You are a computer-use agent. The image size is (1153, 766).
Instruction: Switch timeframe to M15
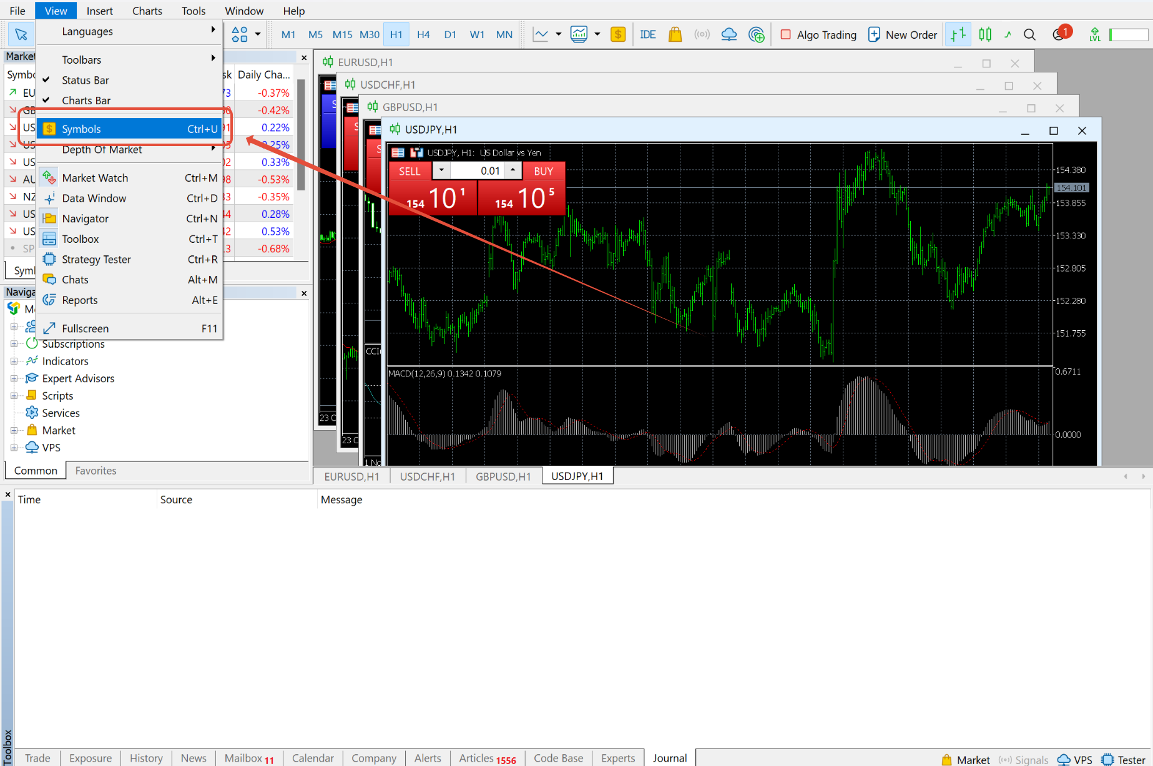click(x=342, y=34)
